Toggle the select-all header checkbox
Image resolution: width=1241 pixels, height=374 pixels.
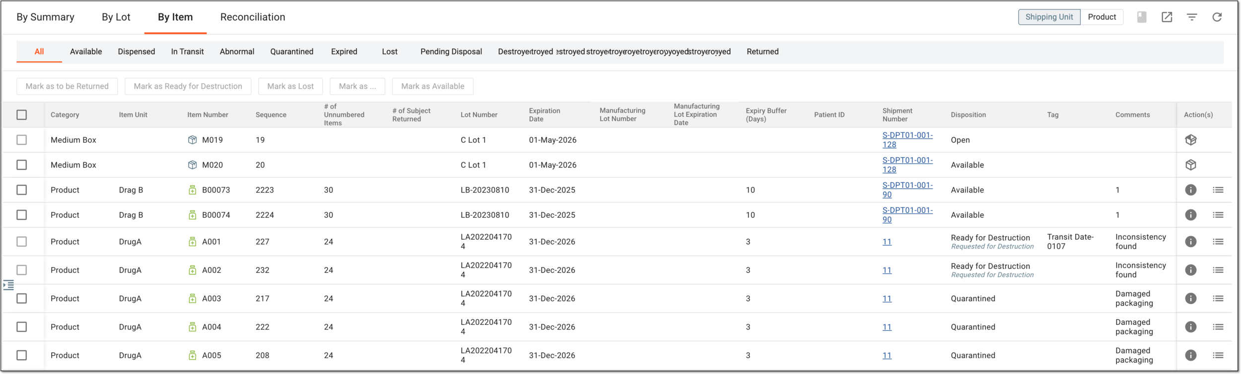click(x=22, y=115)
